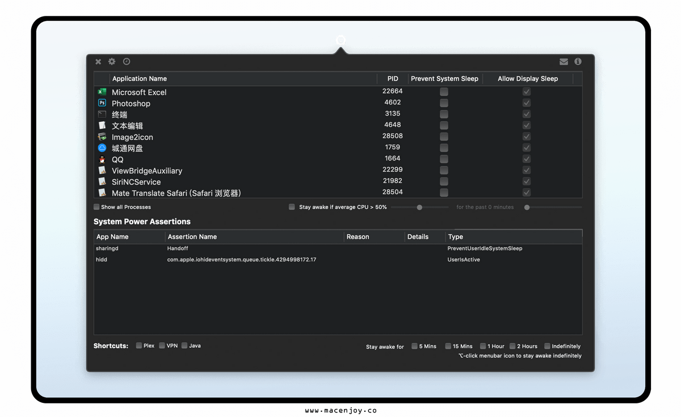Select Microsoft Excel row name
Viewport: 681px width, 417px height.
(x=139, y=92)
